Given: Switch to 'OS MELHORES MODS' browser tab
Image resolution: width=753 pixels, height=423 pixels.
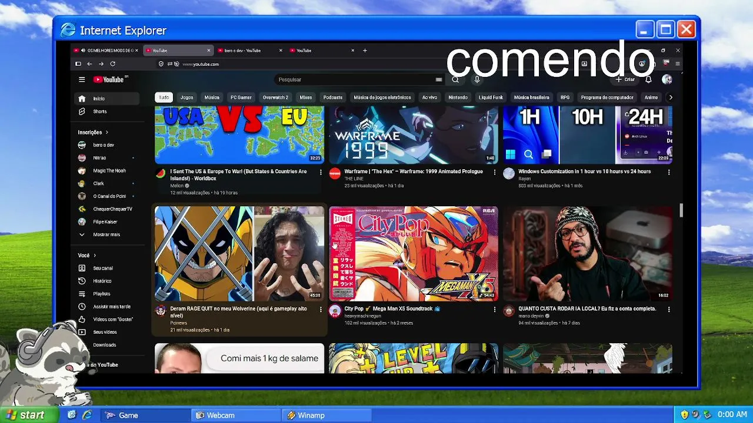Looking at the screenshot, I should [x=106, y=51].
